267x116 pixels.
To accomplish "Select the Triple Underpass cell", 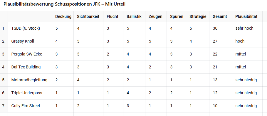I will click(x=30, y=93).
